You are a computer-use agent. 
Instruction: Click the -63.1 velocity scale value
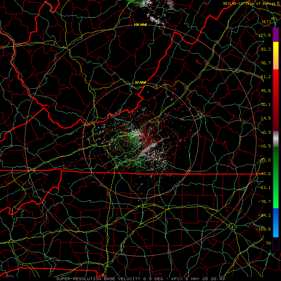[264, 188]
